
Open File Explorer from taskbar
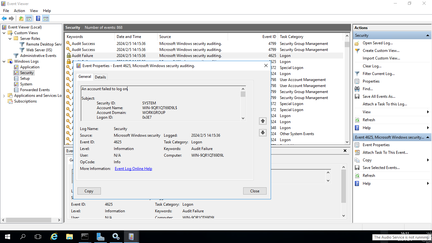click(69, 236)
